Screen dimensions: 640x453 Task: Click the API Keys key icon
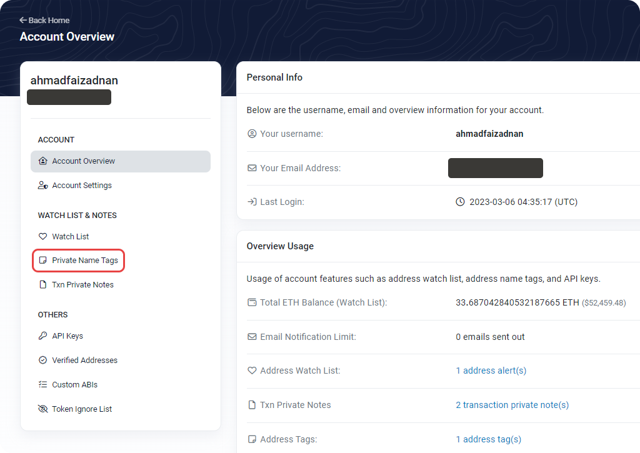click(43, 336)
